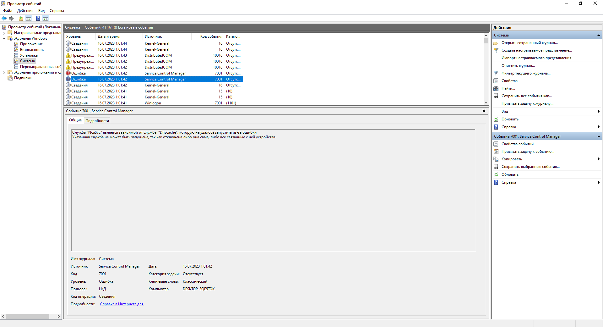
Task: Expand Журналы приложений и служб node
Action: click(x=4, y=72)
